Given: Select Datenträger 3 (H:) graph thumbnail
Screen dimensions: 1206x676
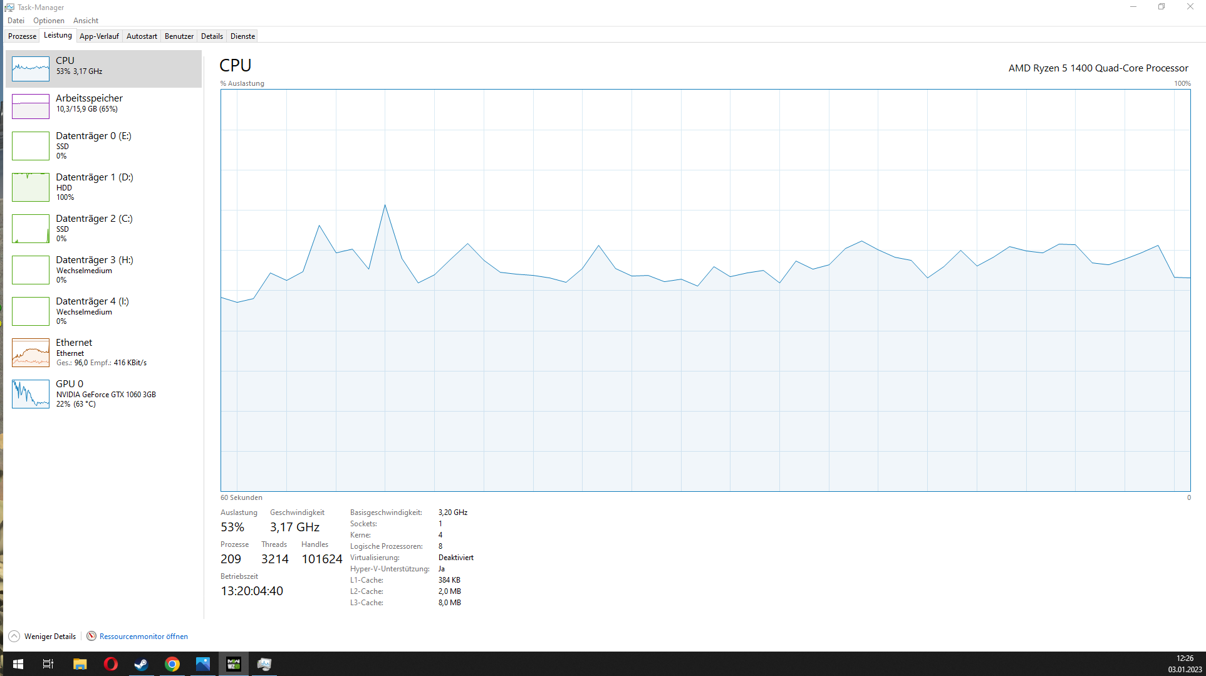Looking at the screenshot, I should (31, 270).
